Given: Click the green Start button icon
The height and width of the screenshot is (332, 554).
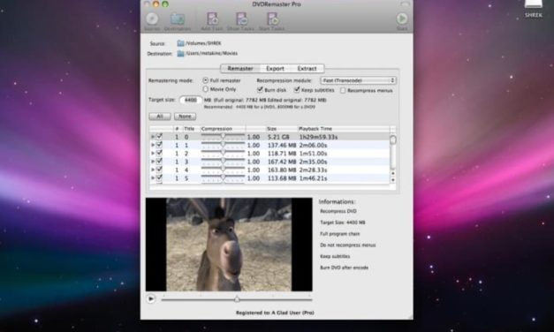Looking at the screenshot, I should click(402, 19).
